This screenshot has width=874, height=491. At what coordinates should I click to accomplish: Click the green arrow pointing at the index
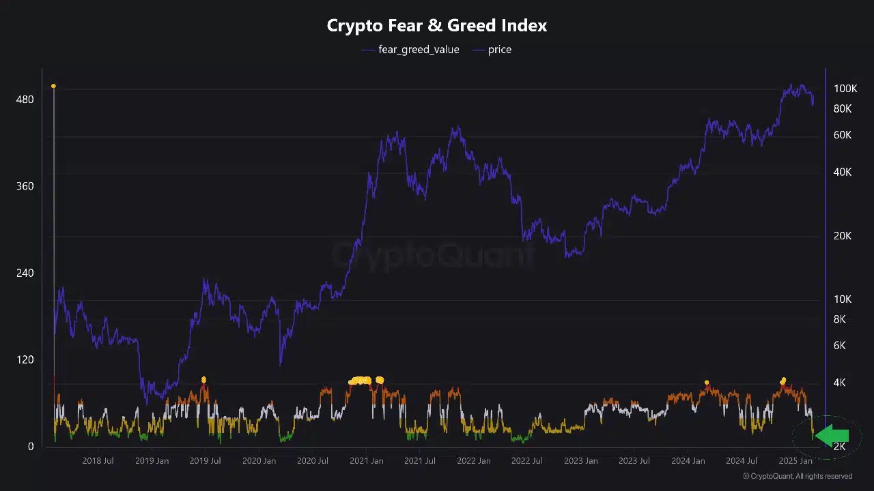coord(832,436)
